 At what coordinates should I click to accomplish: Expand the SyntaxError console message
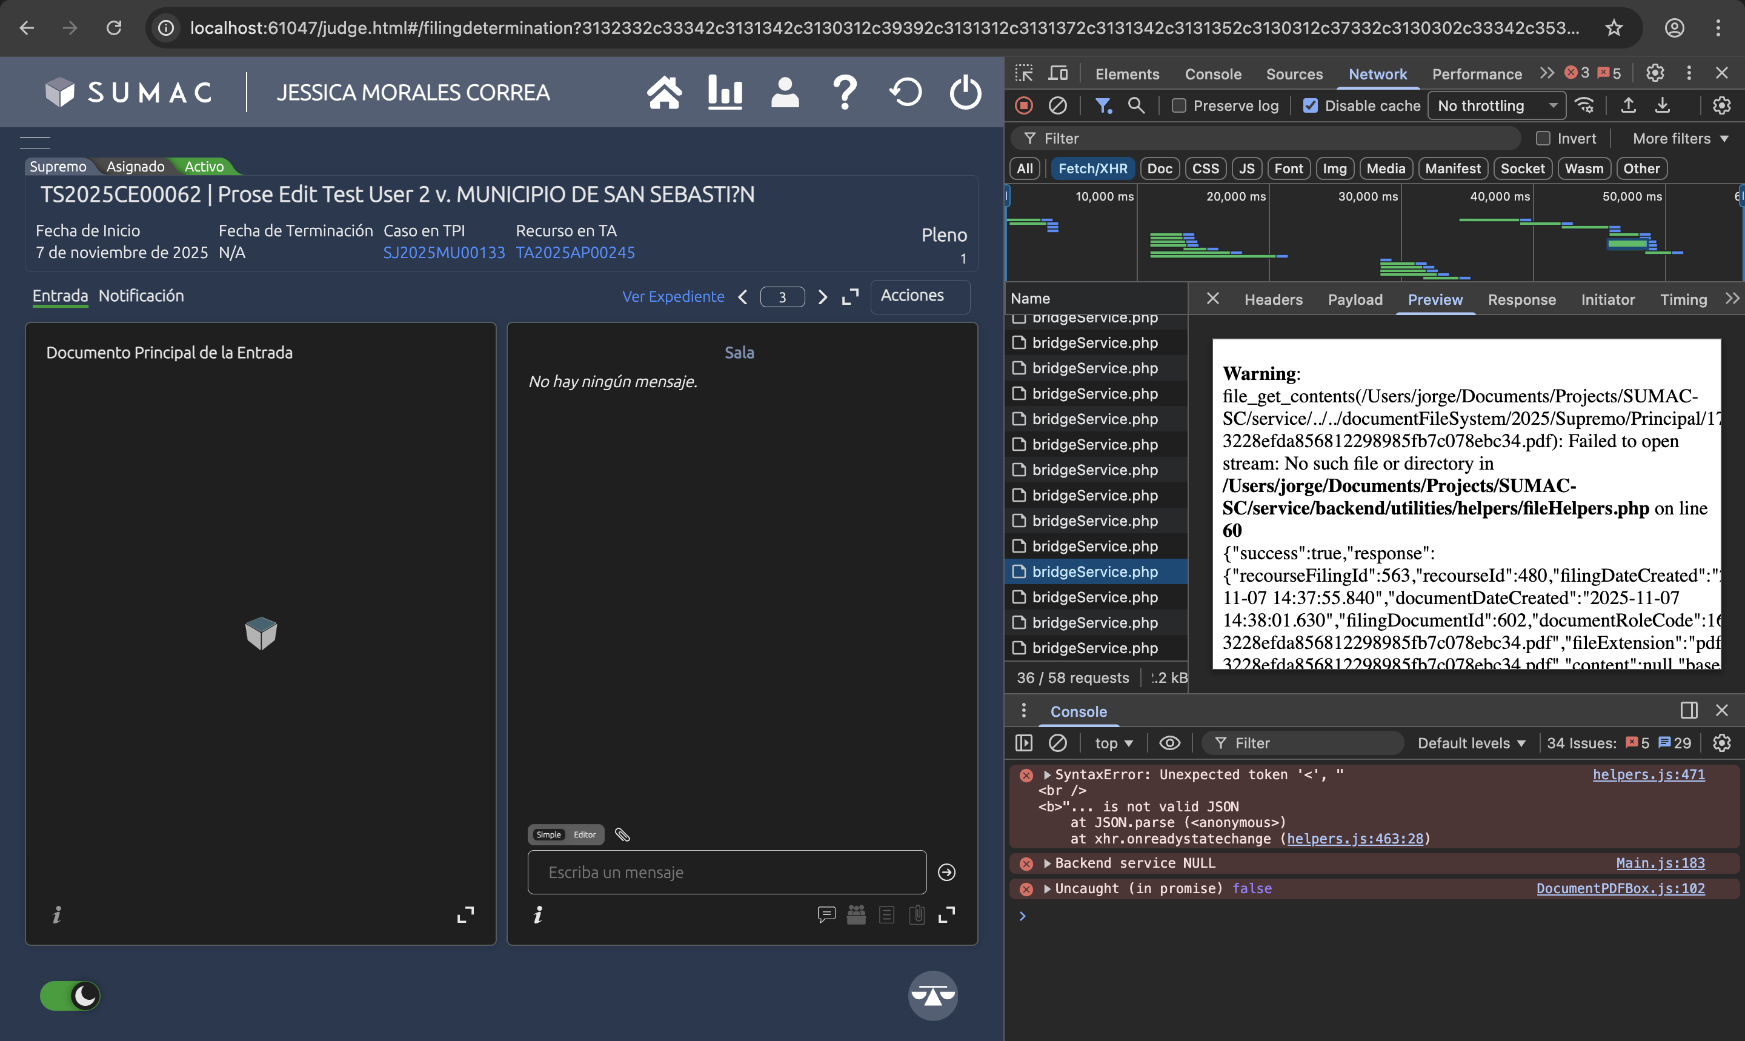(x=1047, y=774)
